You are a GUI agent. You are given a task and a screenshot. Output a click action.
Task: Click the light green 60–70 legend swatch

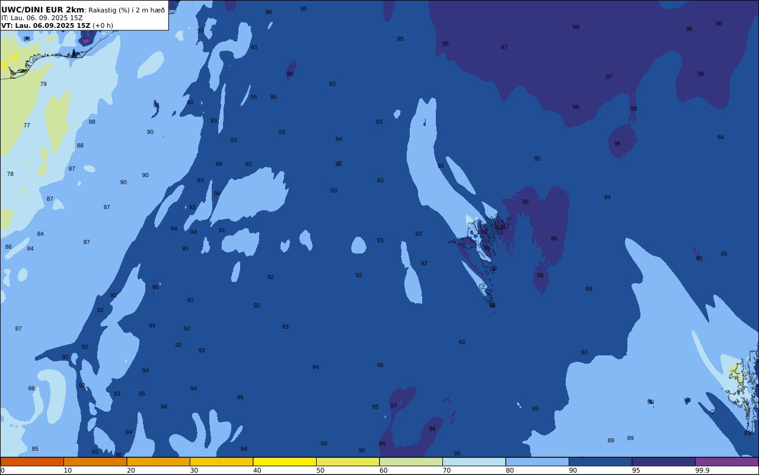click(411, 461)
